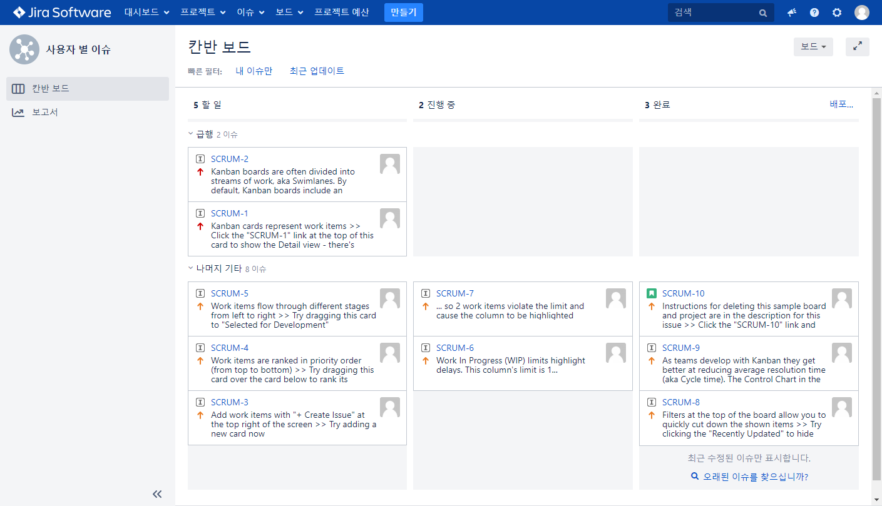The width and height of the screenshot is (882, 506).
Task: Collapse the sidebar with double chevron
Action: click(157, 494)
